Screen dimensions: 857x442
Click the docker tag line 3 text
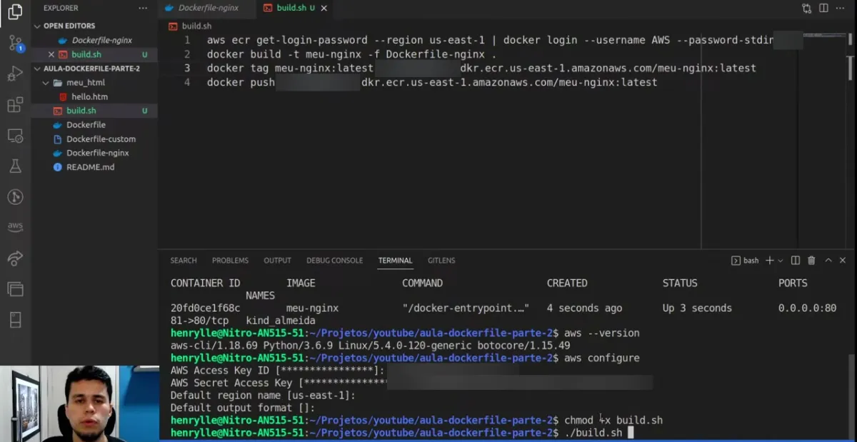tap(481, 69)
